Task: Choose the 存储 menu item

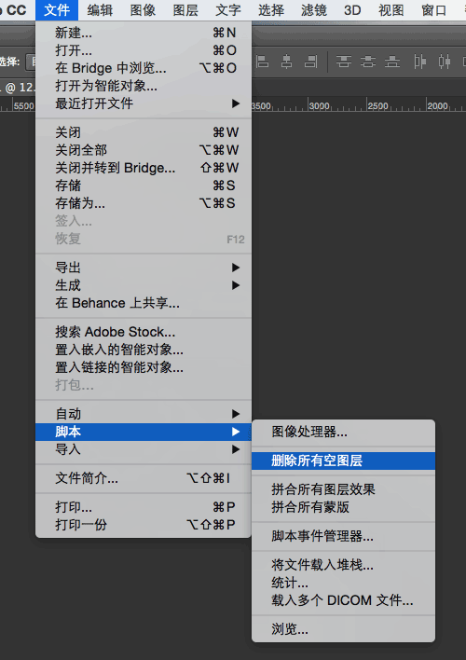Action: pos(144,186)
